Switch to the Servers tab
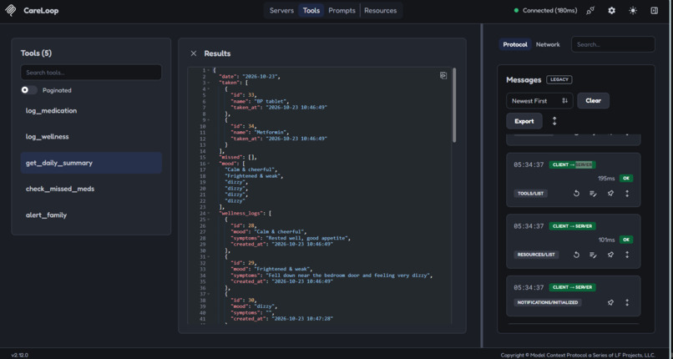The image size is (673, 359). click(281, 11)
